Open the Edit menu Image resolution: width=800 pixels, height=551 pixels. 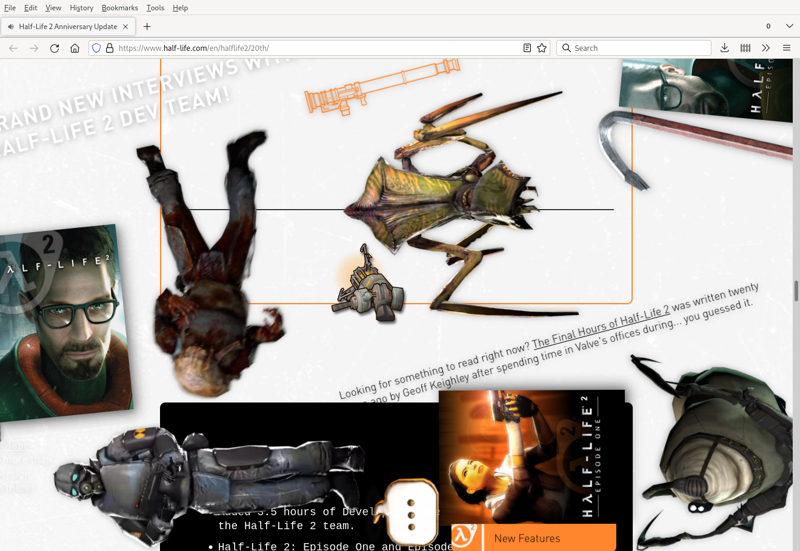click(31, 8)
